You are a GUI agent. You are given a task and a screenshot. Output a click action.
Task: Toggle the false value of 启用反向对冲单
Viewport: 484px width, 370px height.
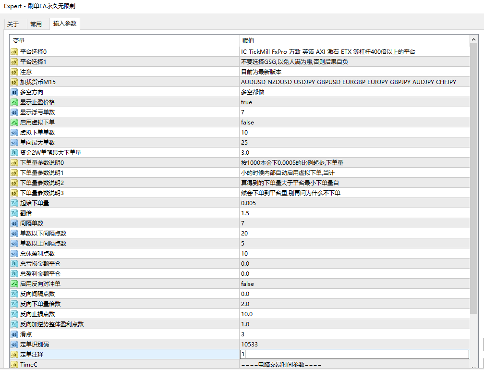pos(247,284)
